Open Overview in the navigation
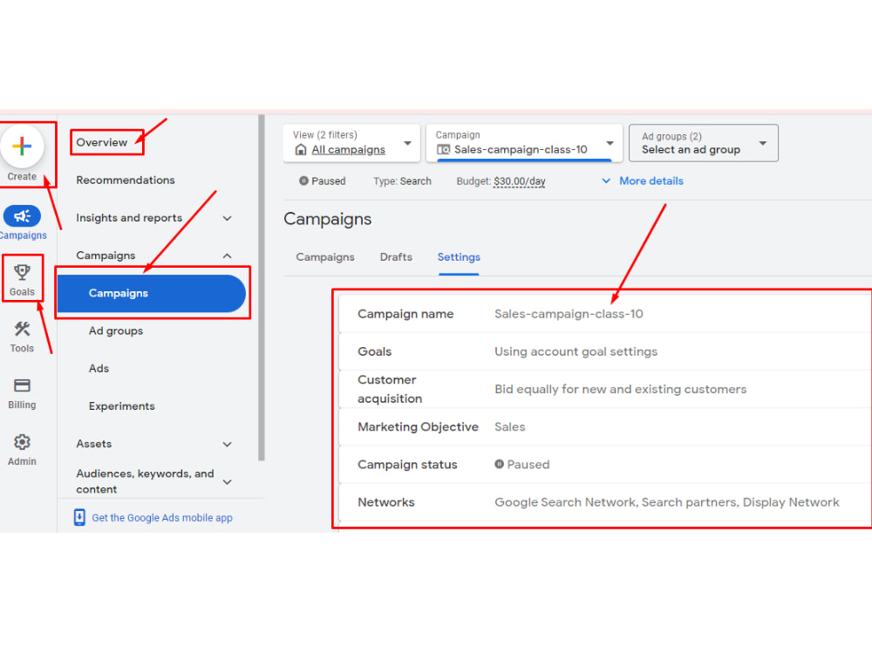Image resolution: width=872 pixels, height=654 pixels. 102,142
